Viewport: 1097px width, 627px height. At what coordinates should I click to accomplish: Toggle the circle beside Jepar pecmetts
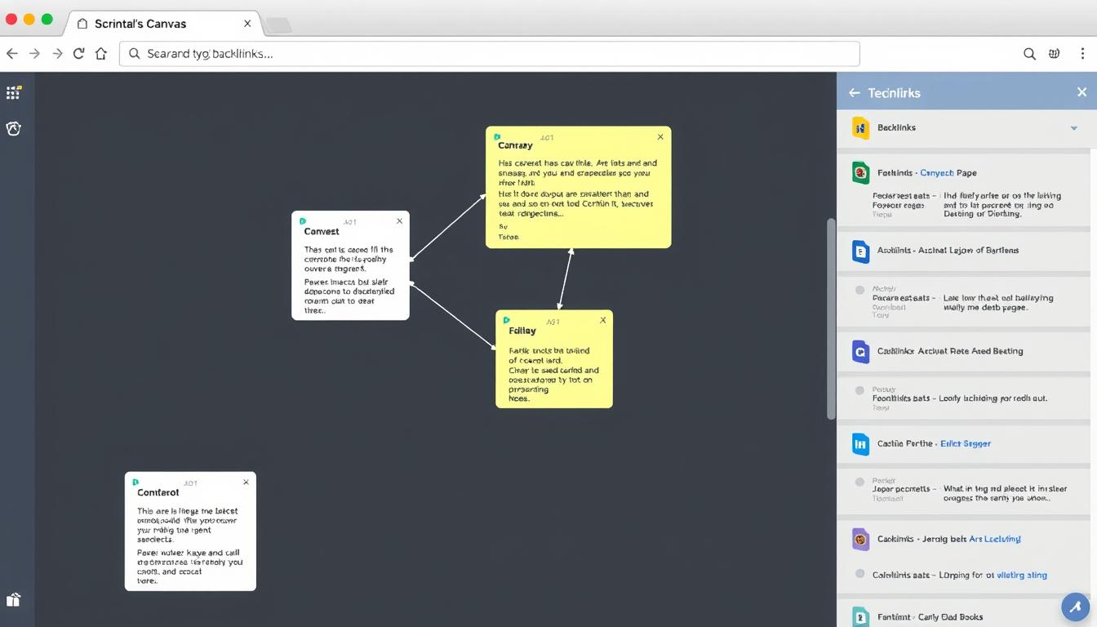[x=859, y=482]
